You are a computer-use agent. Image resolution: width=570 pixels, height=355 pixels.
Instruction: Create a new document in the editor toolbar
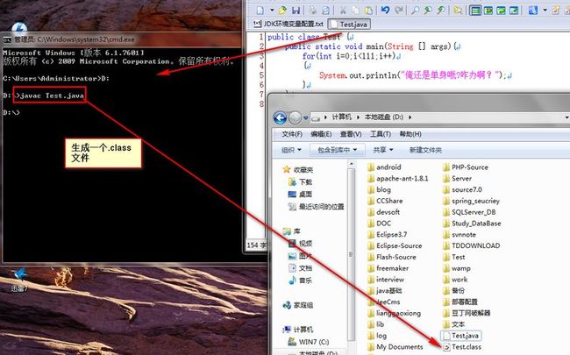click(x=260, y=11)
